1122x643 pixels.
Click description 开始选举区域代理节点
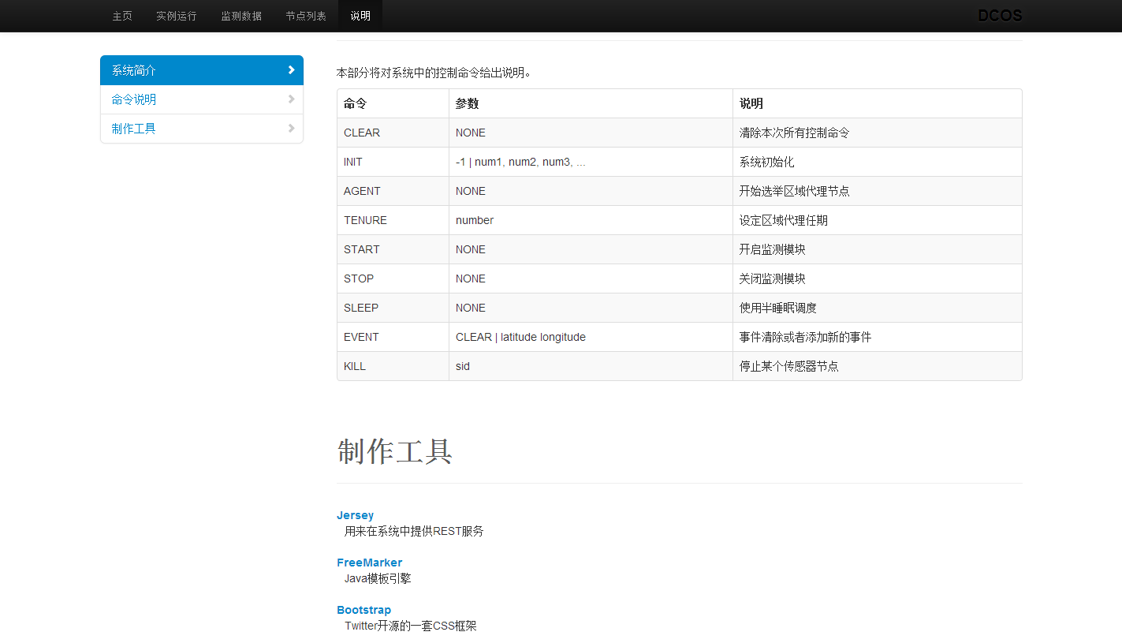tap(878, 191)
